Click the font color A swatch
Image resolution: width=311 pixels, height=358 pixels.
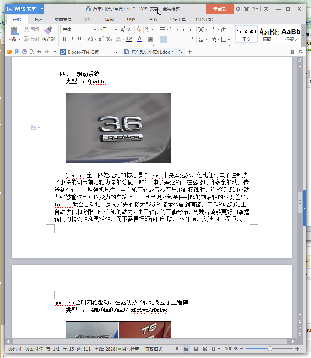(x=140, y=39)
